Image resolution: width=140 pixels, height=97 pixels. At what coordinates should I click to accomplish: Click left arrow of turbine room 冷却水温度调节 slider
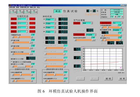[x=46, y=81]
